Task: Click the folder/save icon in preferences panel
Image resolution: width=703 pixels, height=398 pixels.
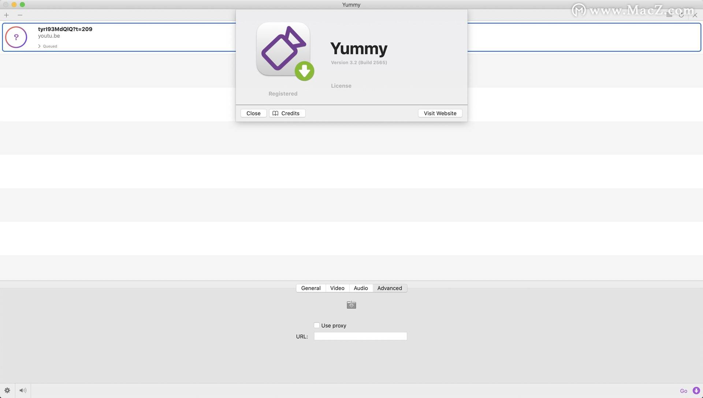Action: 351,304
